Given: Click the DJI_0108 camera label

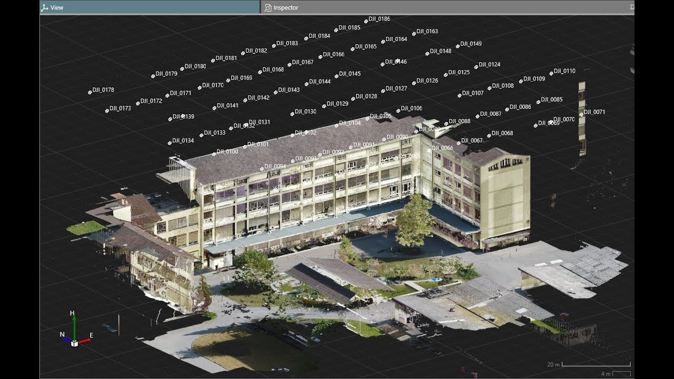Looking at the screenshot, I should pos(503,86).
